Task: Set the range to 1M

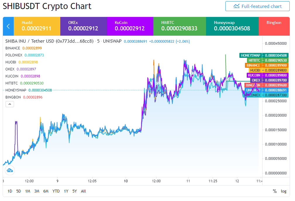Action: 28,191
